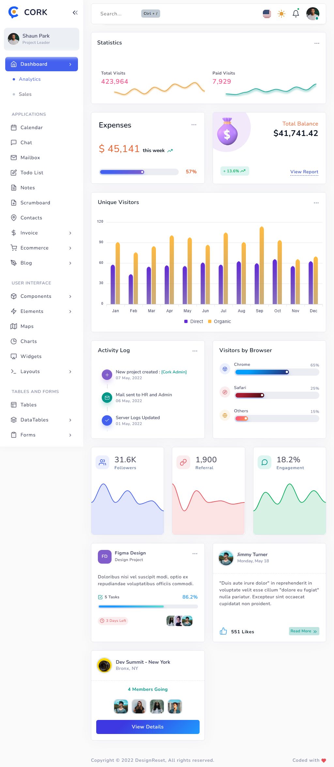
Task: Click the Safari compass icon
Action: pos(225,392)
